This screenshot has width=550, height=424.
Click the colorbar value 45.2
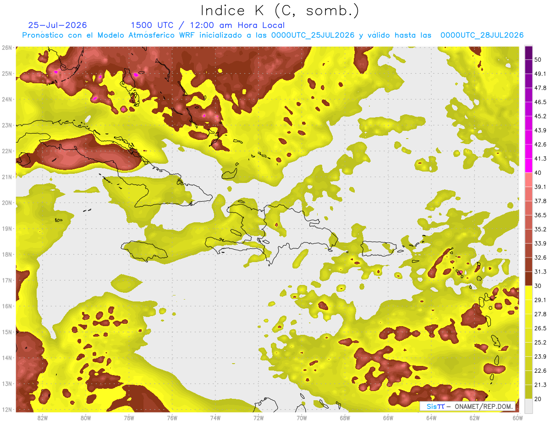point(540,116)
